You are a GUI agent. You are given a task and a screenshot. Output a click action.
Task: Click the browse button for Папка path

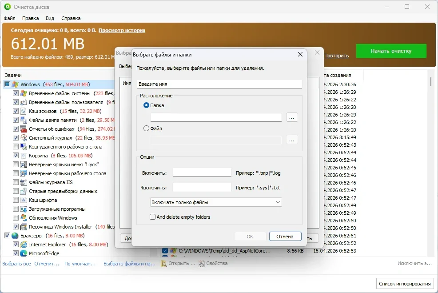292,117
